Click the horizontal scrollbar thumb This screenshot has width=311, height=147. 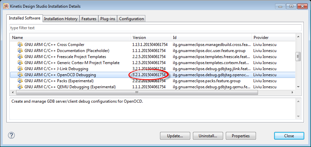tap(137, 92)
